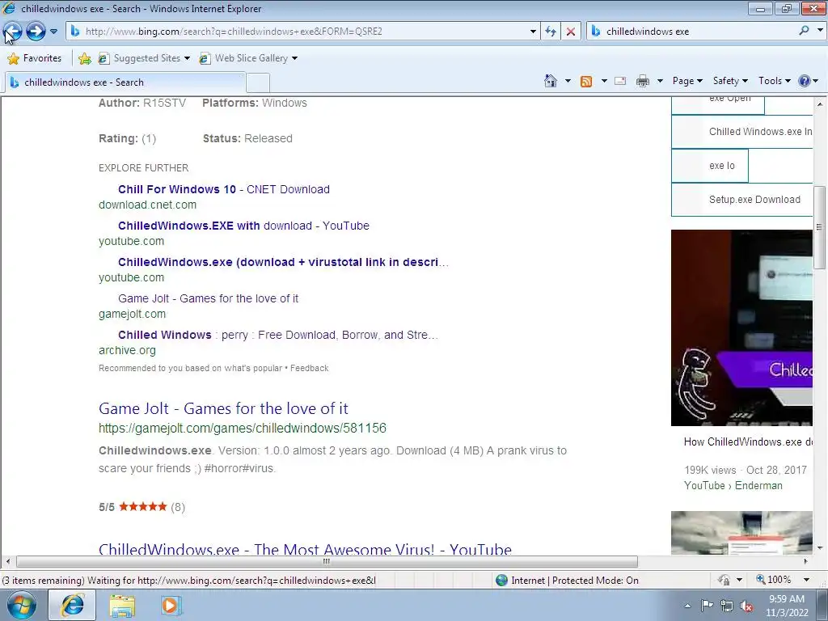
Task: Click the horizontal scrollbar thumb
Action: pos(327,561)
